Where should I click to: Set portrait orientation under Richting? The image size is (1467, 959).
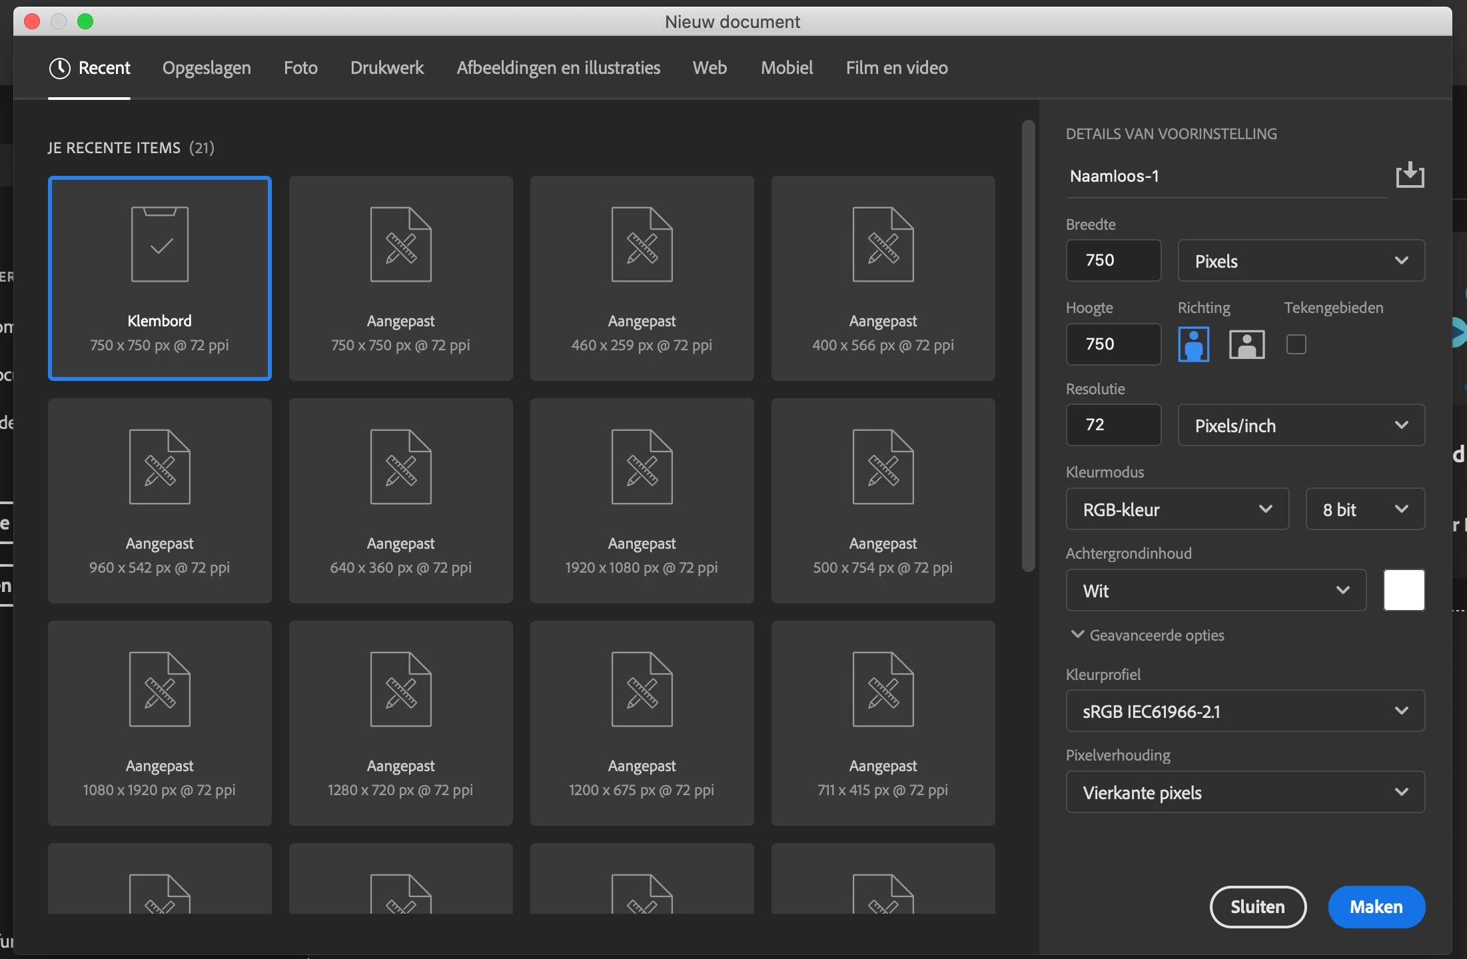tap(1193, 344)
